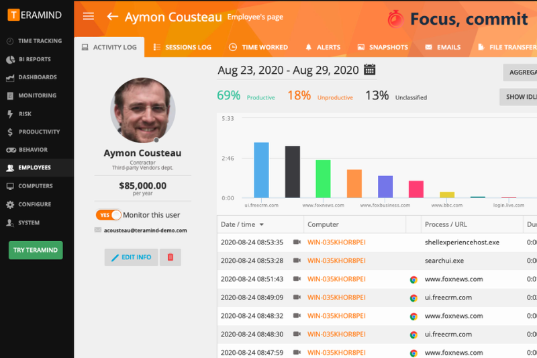
Task: Switch to Emails tab
Action: pos(443,47)
